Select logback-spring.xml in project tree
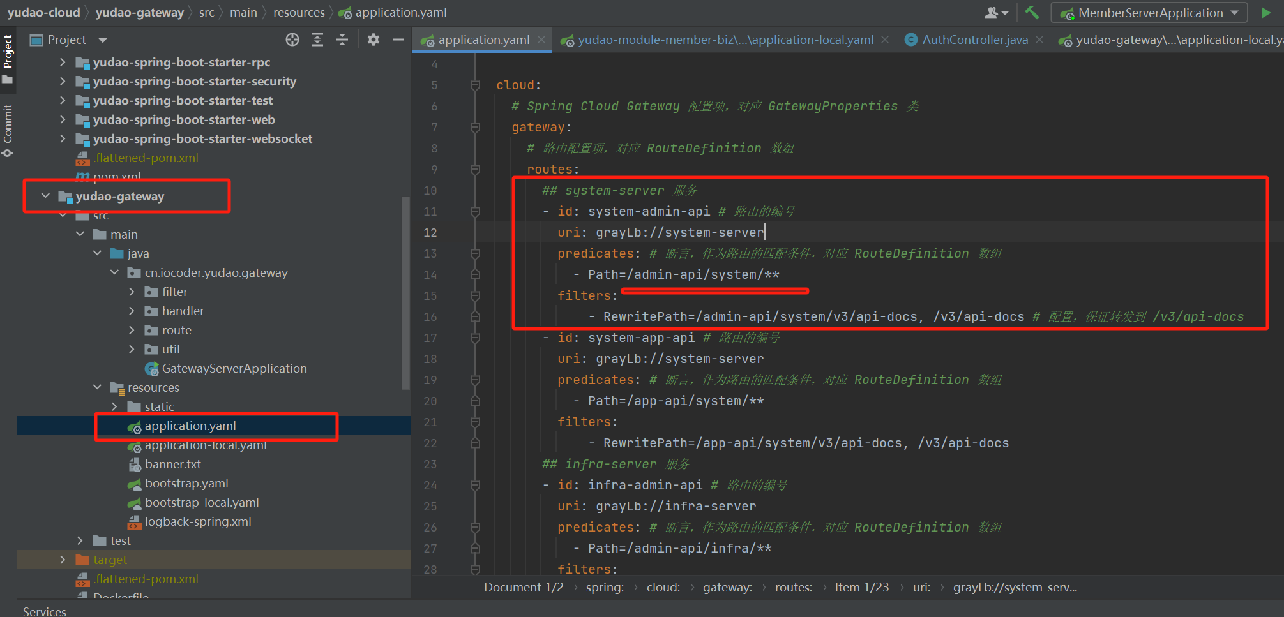Screen dimensions: 1284x617 (198, 521)
